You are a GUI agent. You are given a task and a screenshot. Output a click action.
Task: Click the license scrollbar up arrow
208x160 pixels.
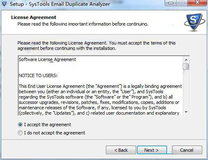tap(186, 60)
